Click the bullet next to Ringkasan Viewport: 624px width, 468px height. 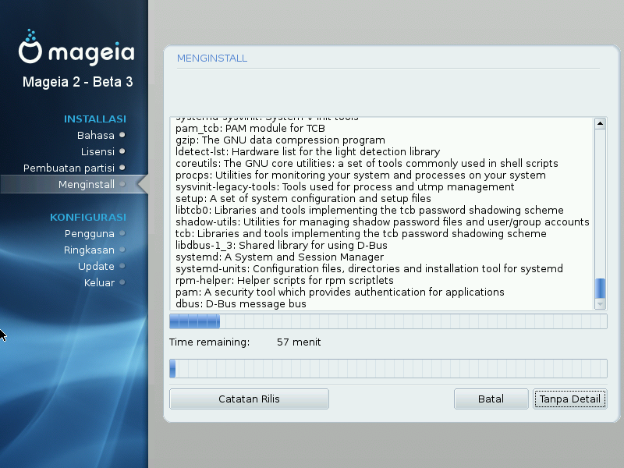pos(122,250)
